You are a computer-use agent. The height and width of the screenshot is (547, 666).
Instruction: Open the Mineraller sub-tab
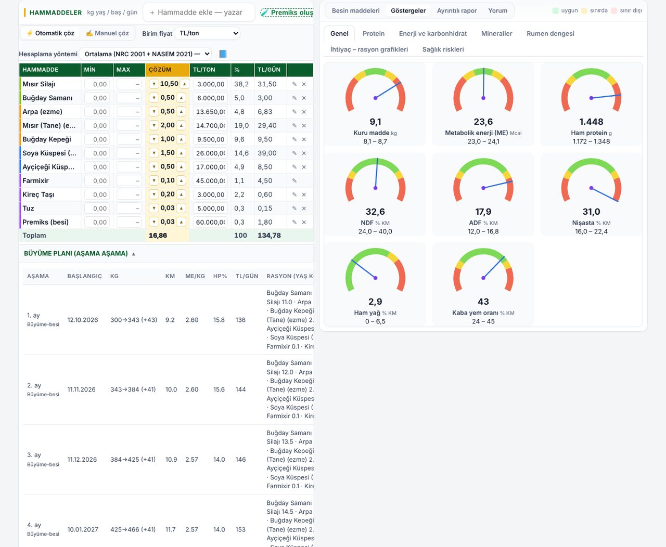coord(497,34)
